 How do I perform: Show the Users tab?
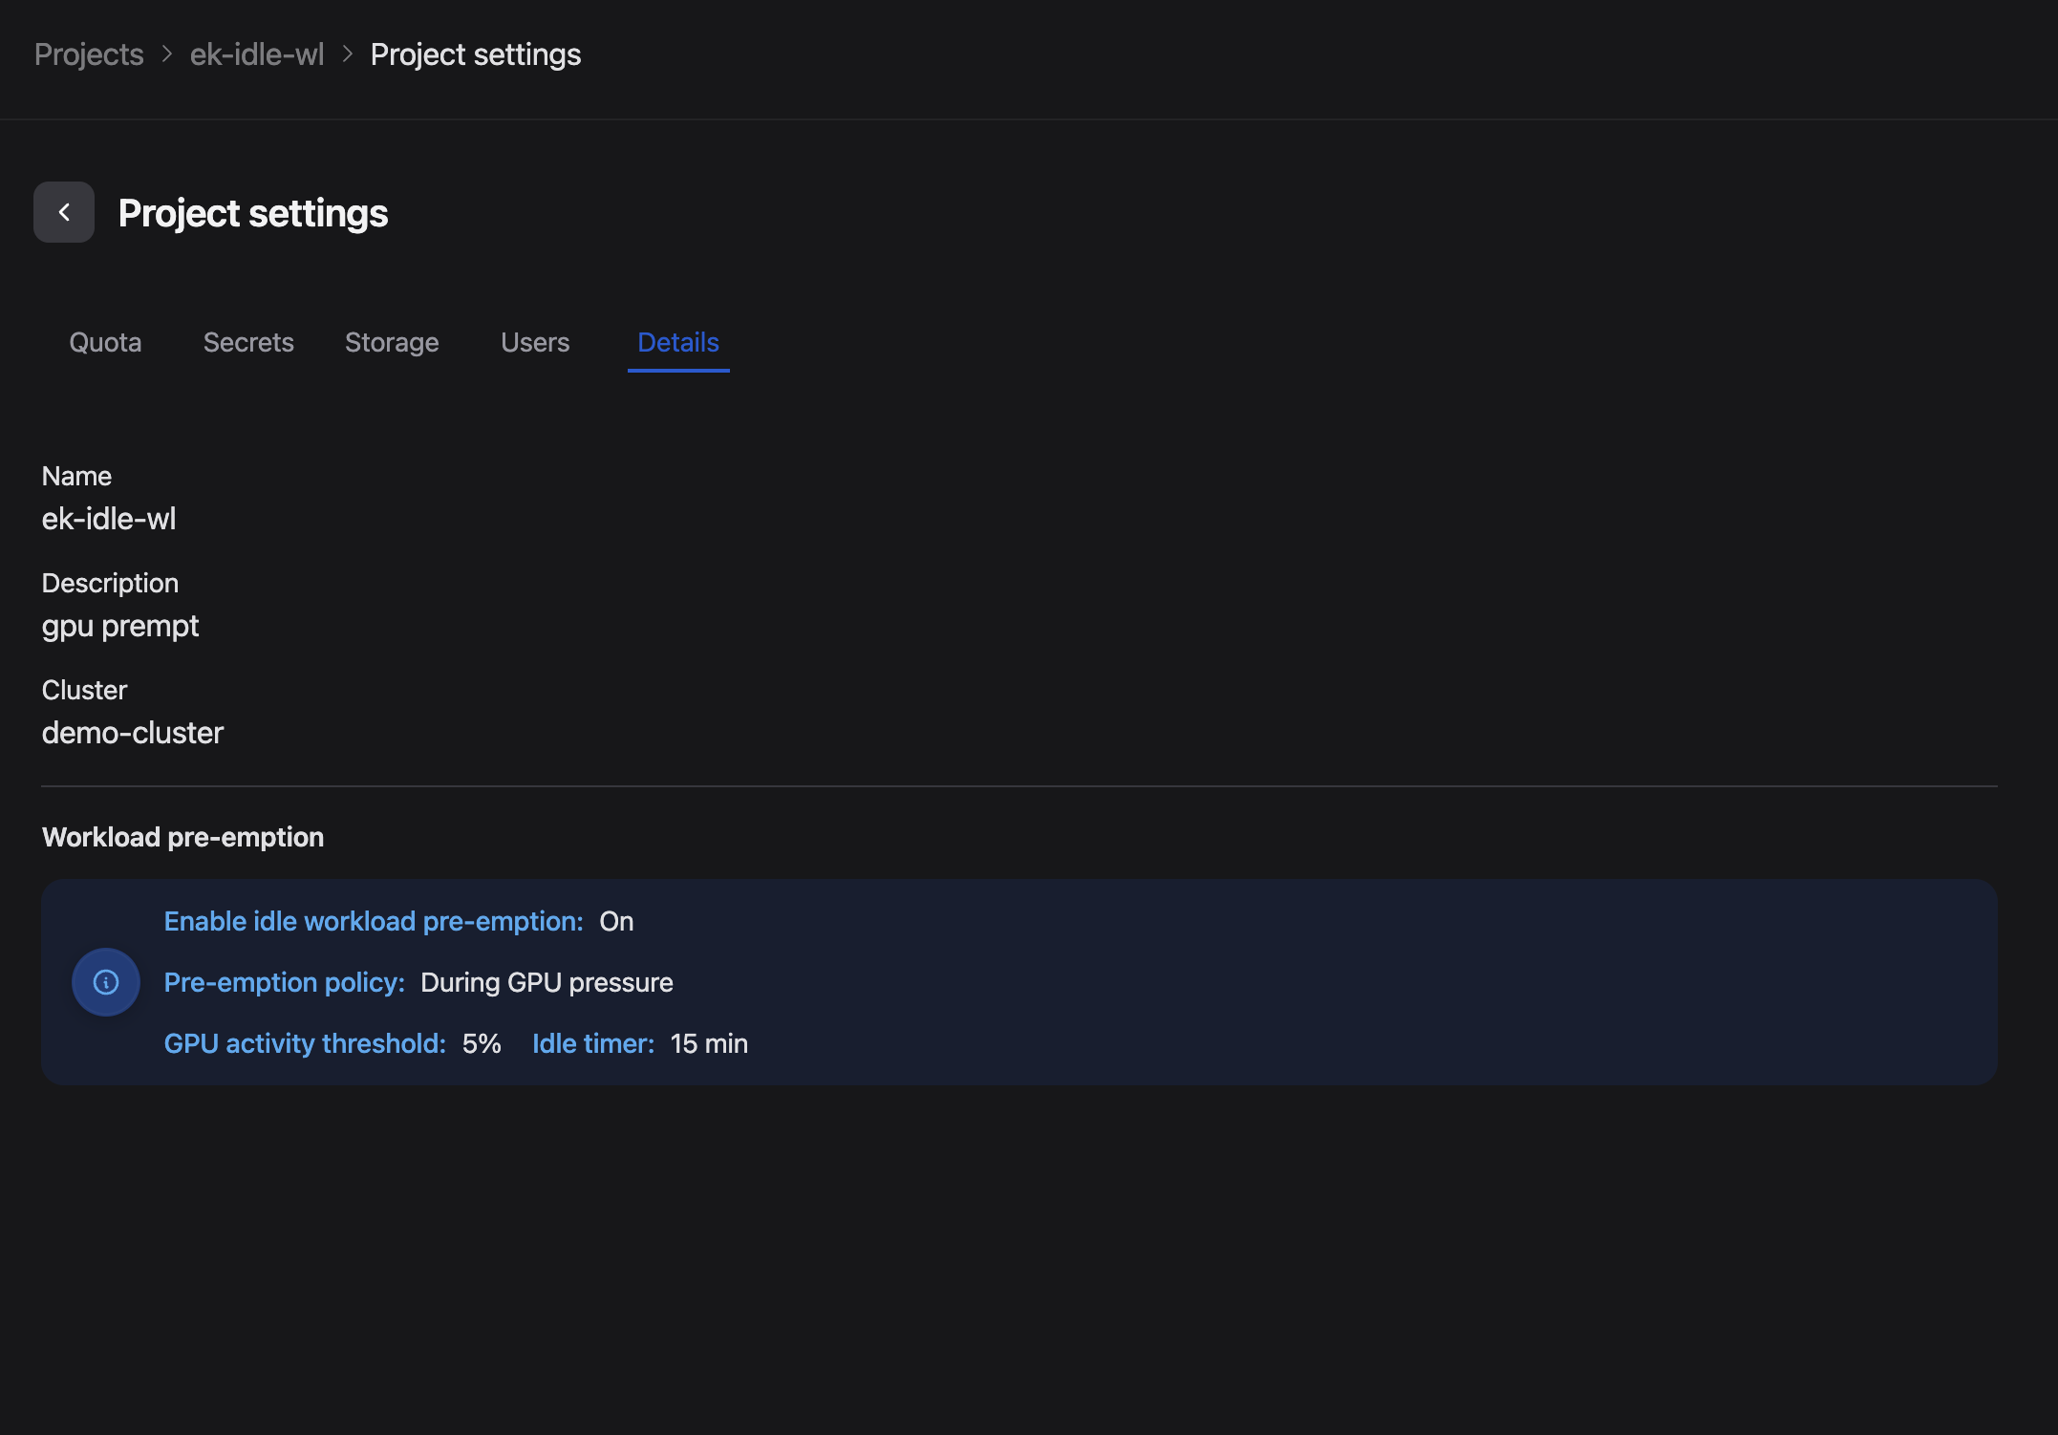click(535, 342)
